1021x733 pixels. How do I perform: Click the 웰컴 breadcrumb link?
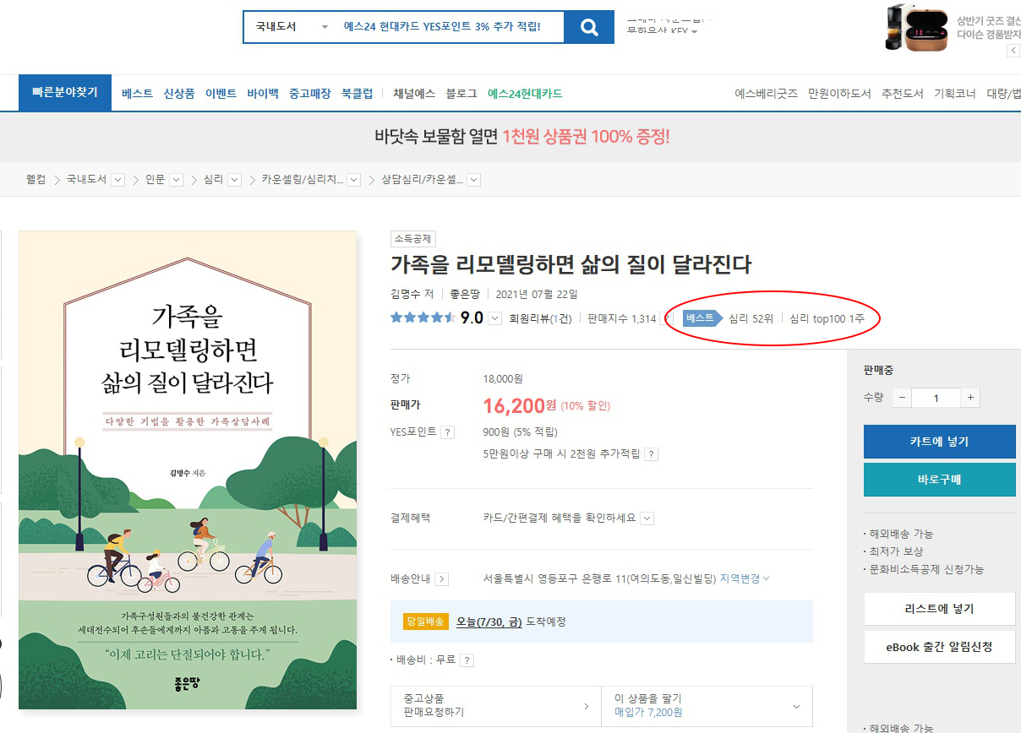point(36,180)
